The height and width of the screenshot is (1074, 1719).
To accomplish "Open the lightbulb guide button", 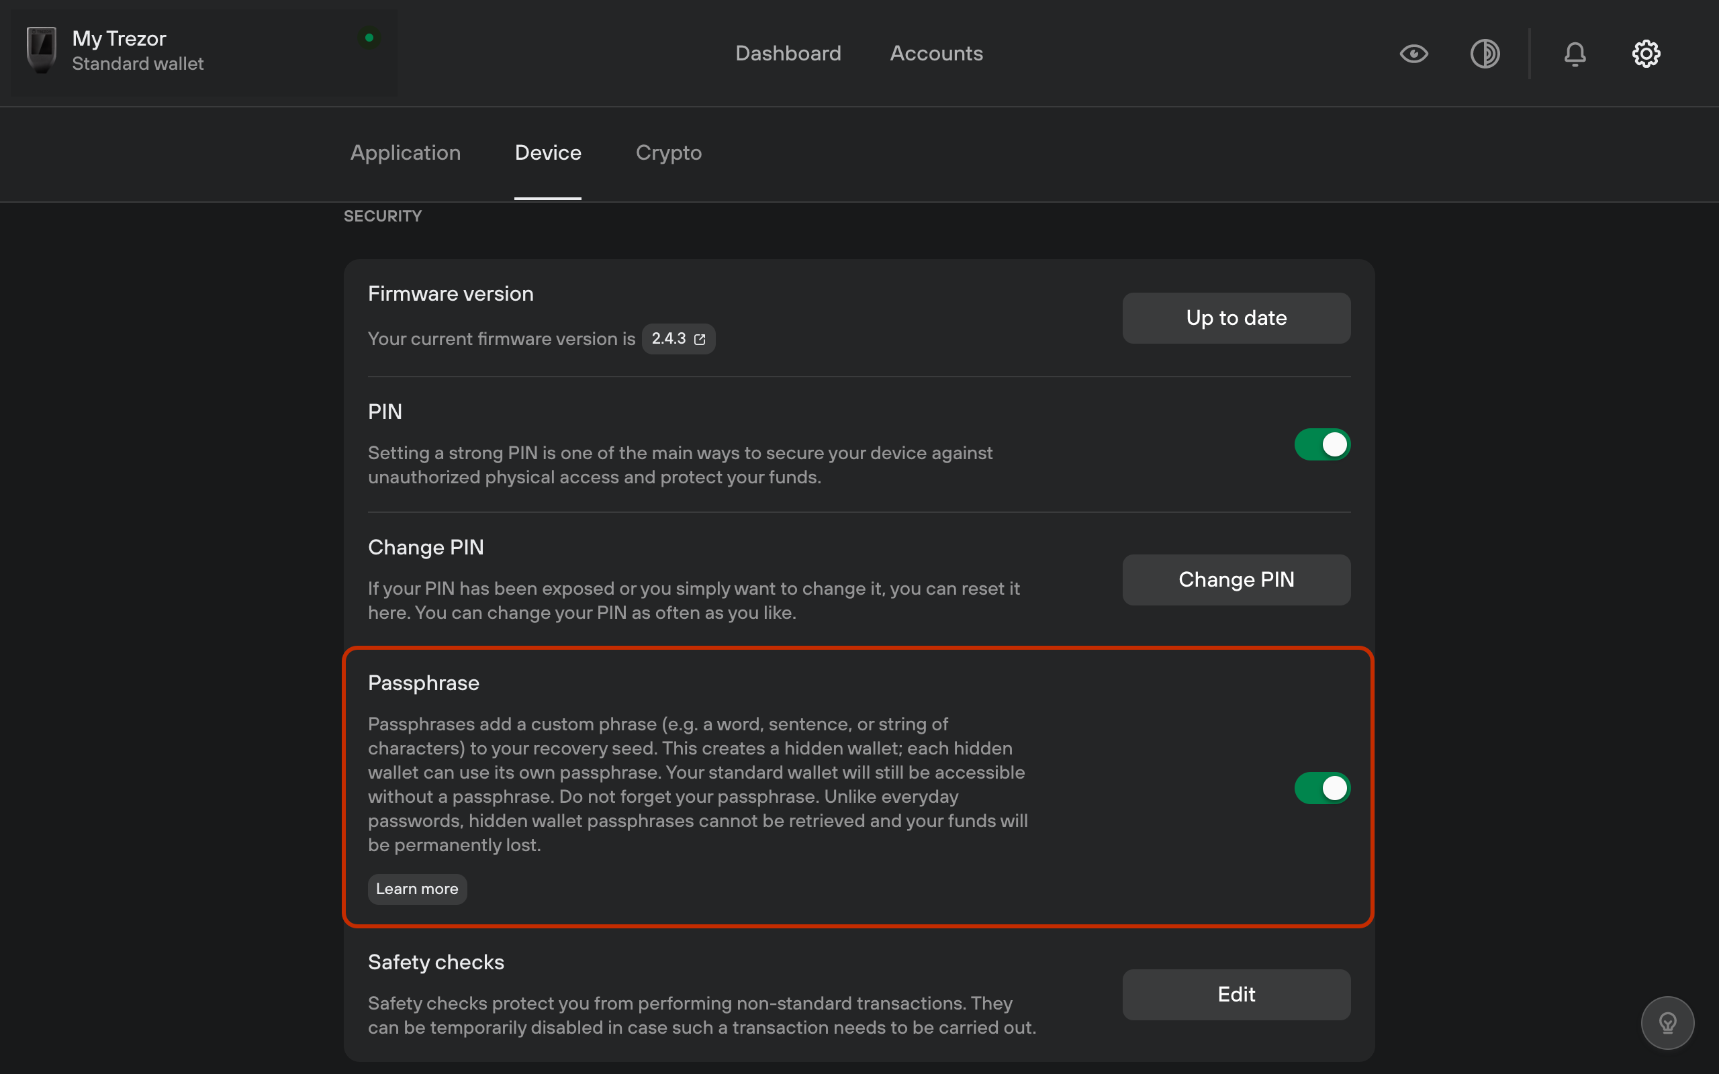I will tap(1667, 1022).
